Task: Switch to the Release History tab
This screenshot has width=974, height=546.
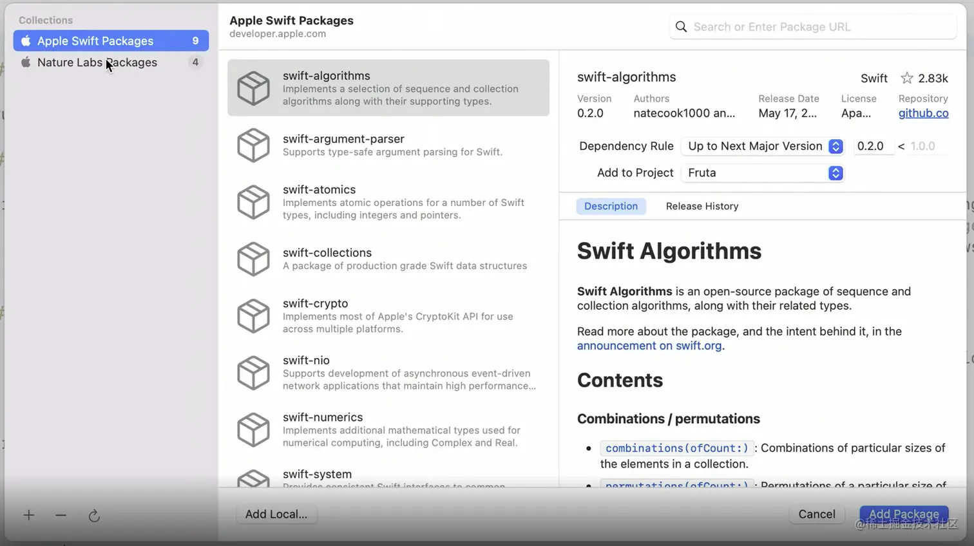Action: coord(702,207)
